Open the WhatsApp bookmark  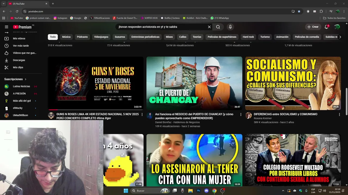tap(220, 18)
